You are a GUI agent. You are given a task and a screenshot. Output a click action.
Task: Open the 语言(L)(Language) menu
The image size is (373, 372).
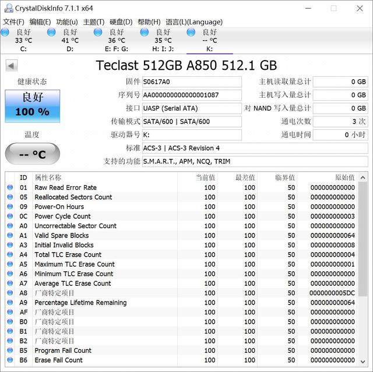(194, 22)
